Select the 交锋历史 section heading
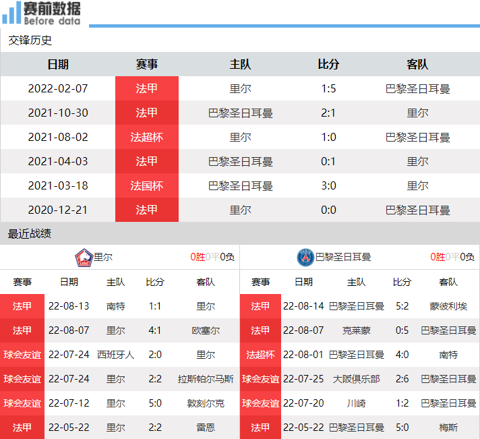Image resolution: width=480 pixels, height=439 pixels. [x=30, y=40]
